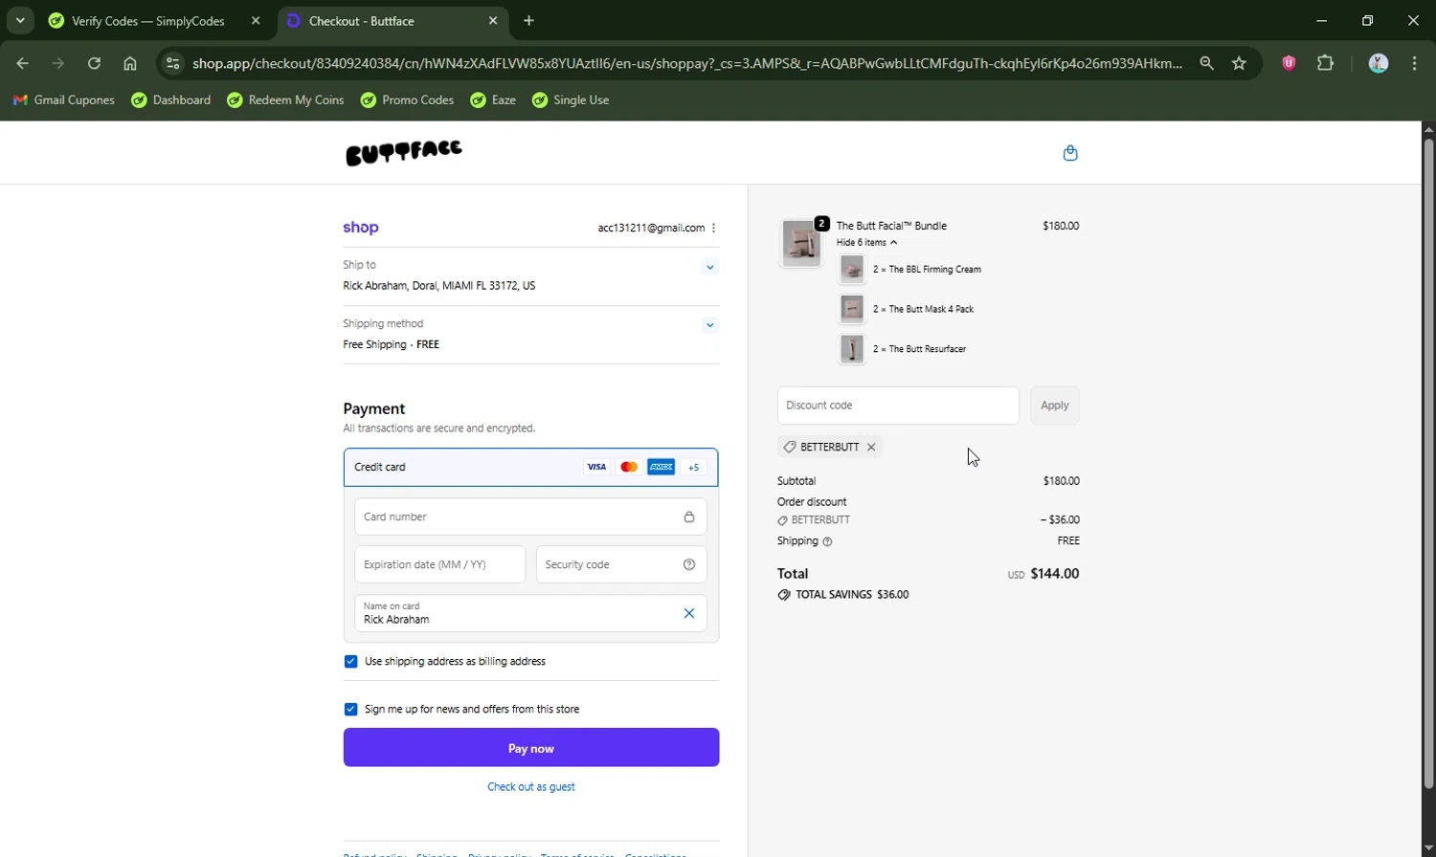Viewport: 1436px width, 857px height.
Task: Bookmark this page with star icon
Action: (x=1240, y=63)
